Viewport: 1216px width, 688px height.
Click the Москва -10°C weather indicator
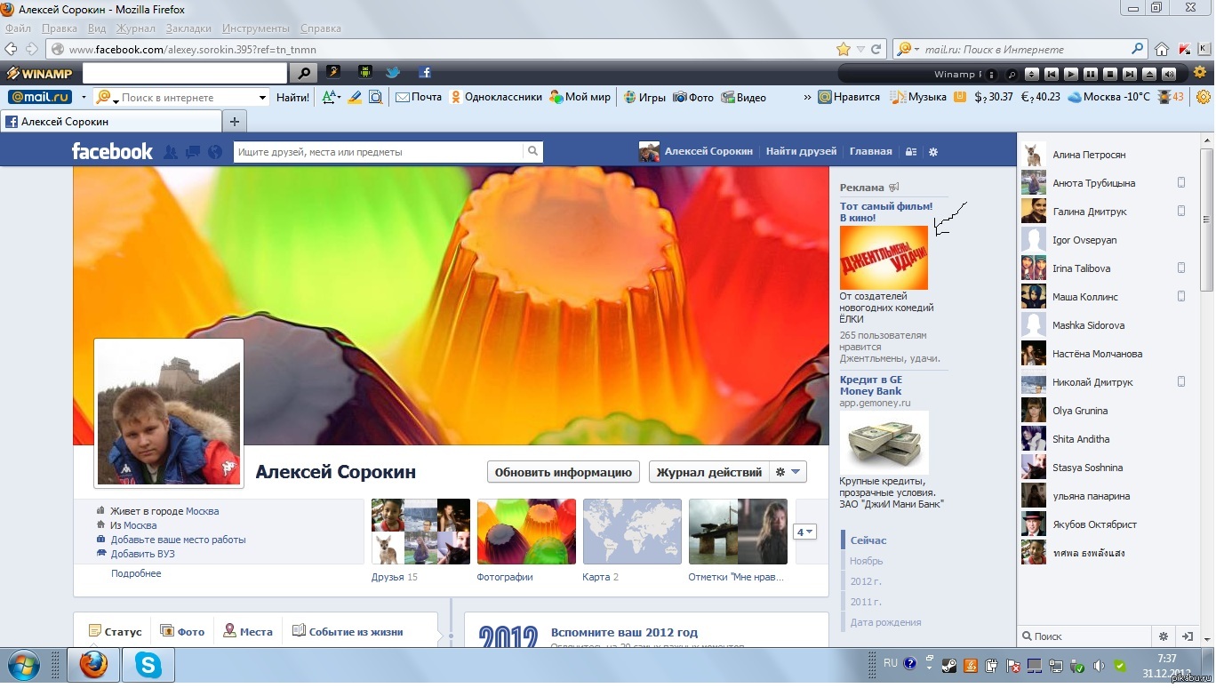(1109, 97)
